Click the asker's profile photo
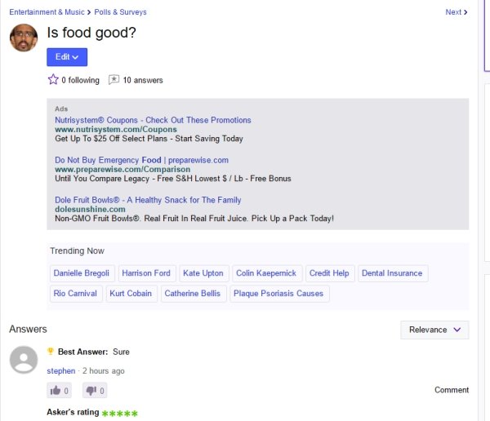 coord(24,38)
